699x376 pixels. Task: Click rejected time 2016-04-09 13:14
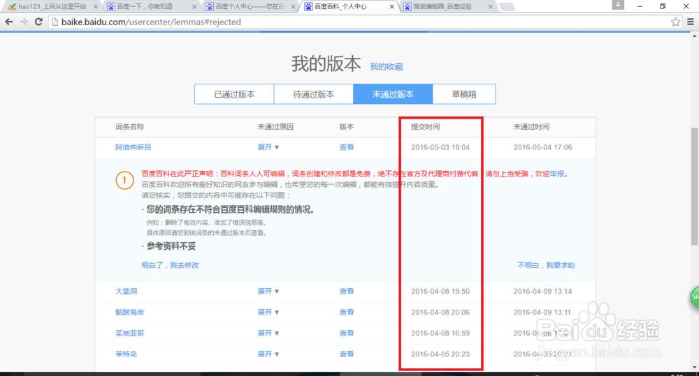542,292
